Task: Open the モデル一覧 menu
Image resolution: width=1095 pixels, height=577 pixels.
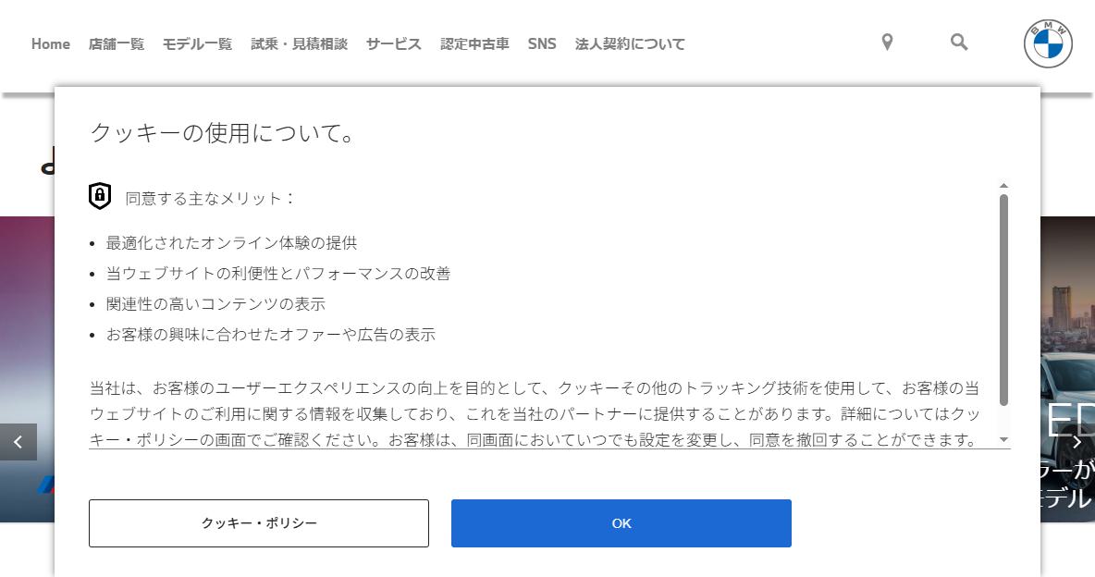Action: click(x=197, y=44)
